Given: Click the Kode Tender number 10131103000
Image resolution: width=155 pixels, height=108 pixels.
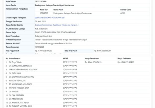Looking at the screenshot, I should (41, 2).
